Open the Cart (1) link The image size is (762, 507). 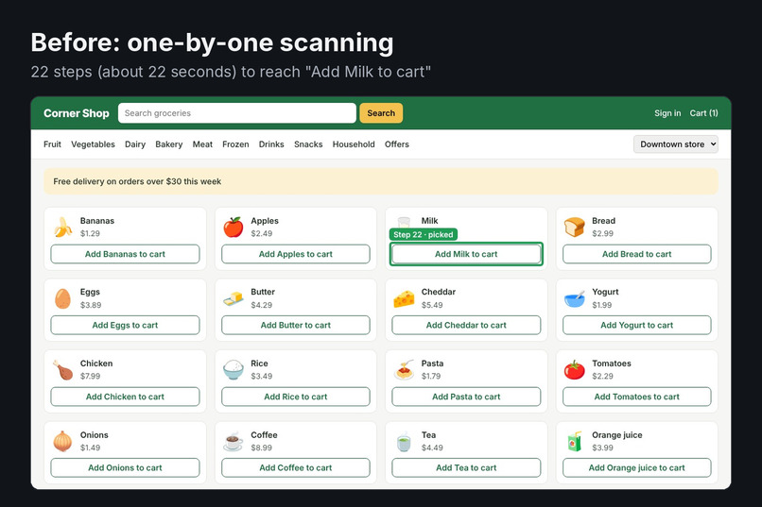703,113
